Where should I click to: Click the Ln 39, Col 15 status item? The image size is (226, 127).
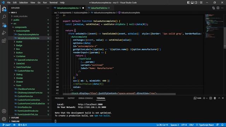tap(162, 125)
